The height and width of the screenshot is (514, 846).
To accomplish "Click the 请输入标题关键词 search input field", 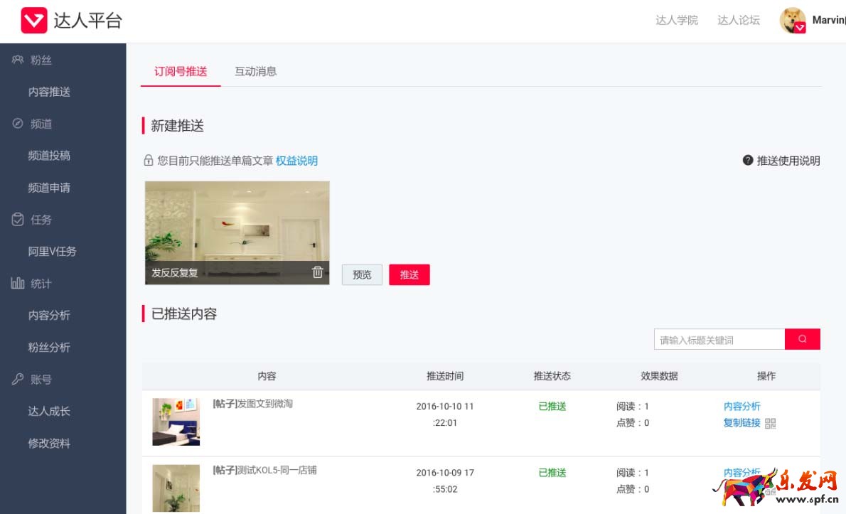I will tap(718, 339).
